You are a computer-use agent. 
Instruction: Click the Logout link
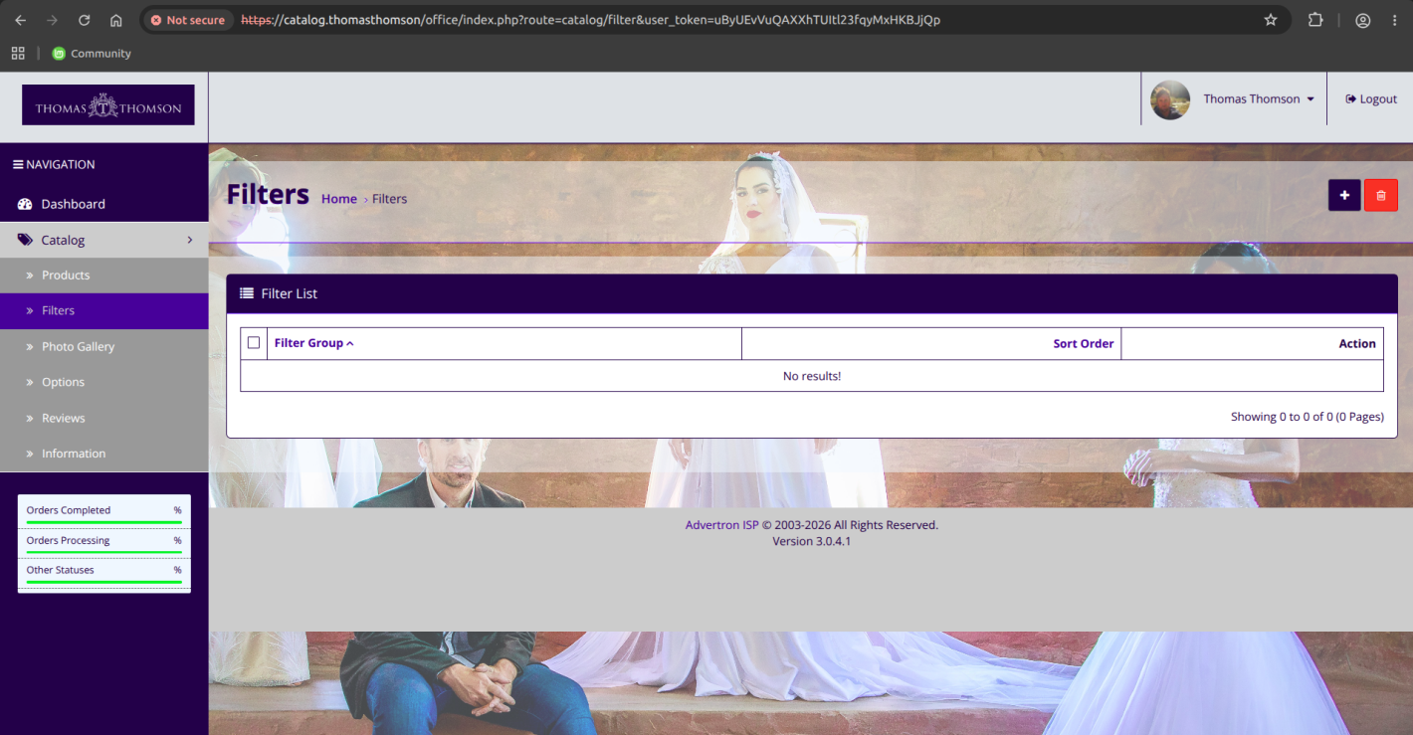coord(1371,99)
